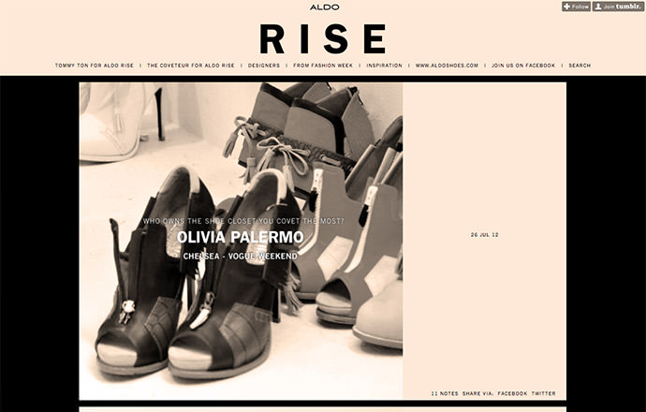This screenshot has width=646, height=412.
Task: Select the Inspiration menu item
Action: pos(385,66)
